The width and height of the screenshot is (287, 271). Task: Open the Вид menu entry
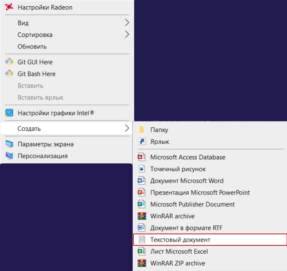click(x=67, y=23)
